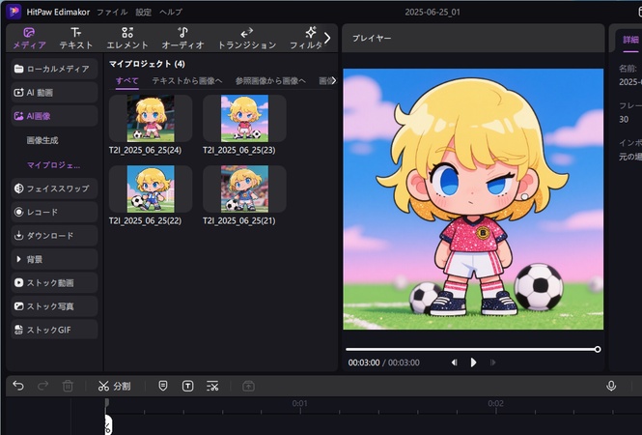Switch to the すべて filter tab
Screen dimensions: 642x435
[x=126, y=81]
